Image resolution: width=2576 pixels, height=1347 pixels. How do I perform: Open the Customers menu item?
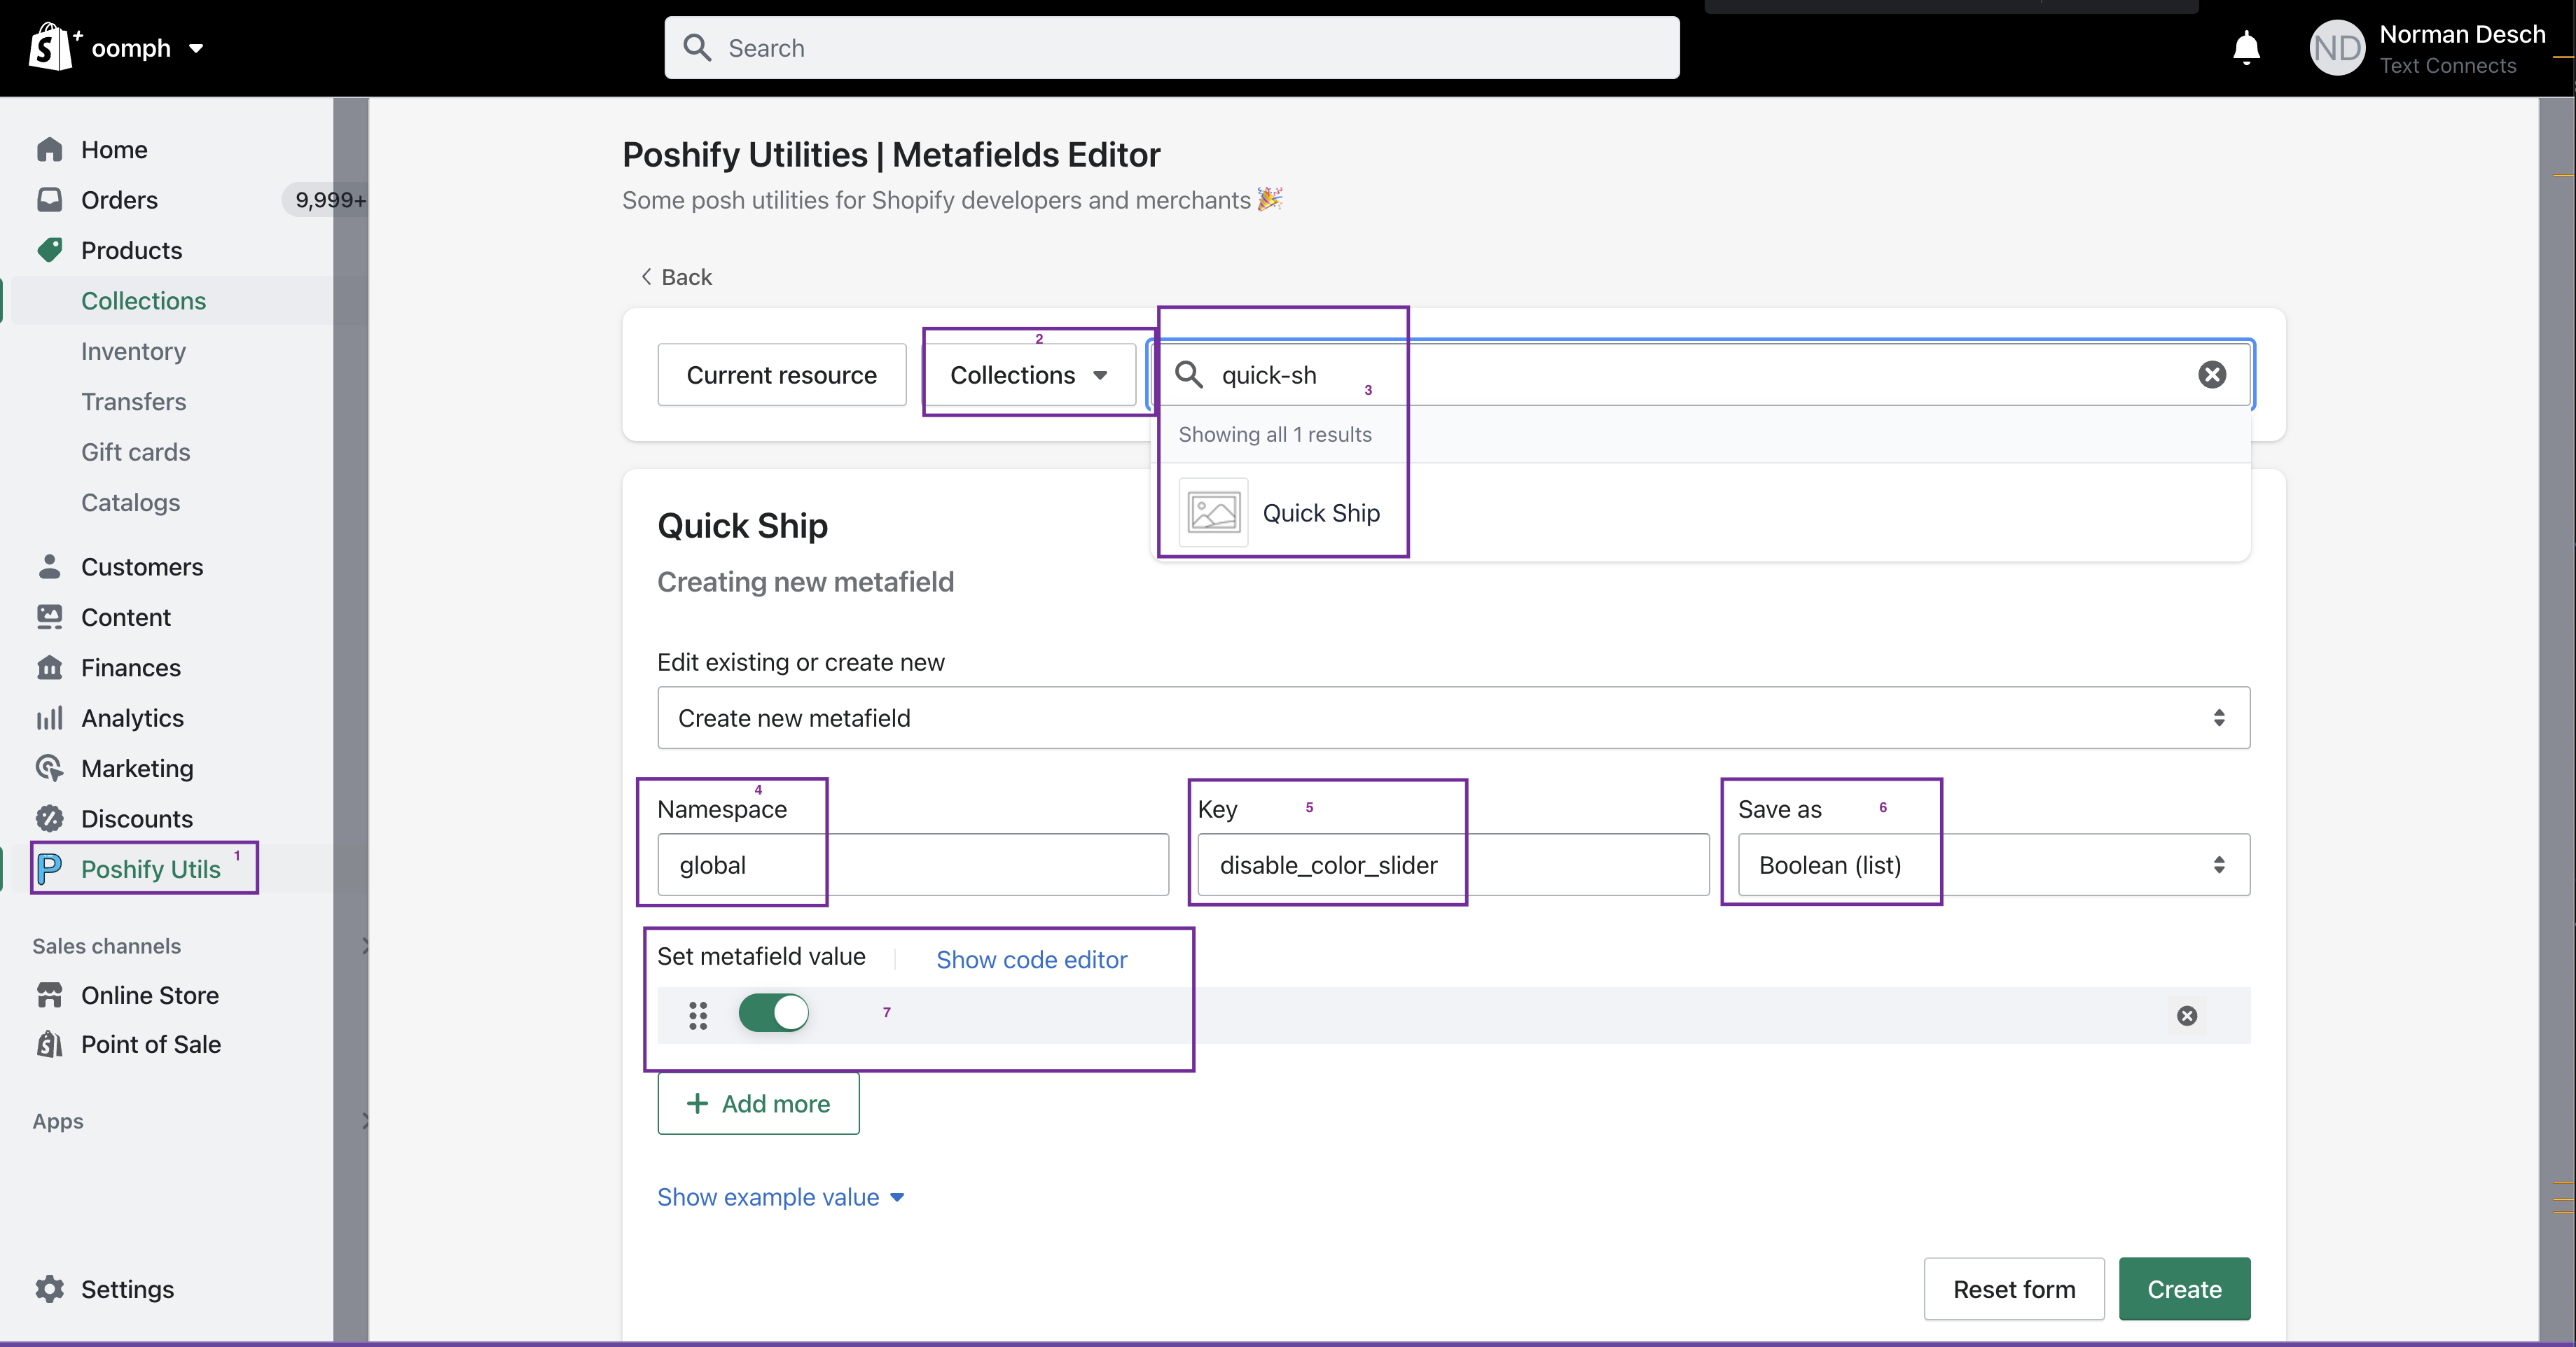tap(142, 566)
